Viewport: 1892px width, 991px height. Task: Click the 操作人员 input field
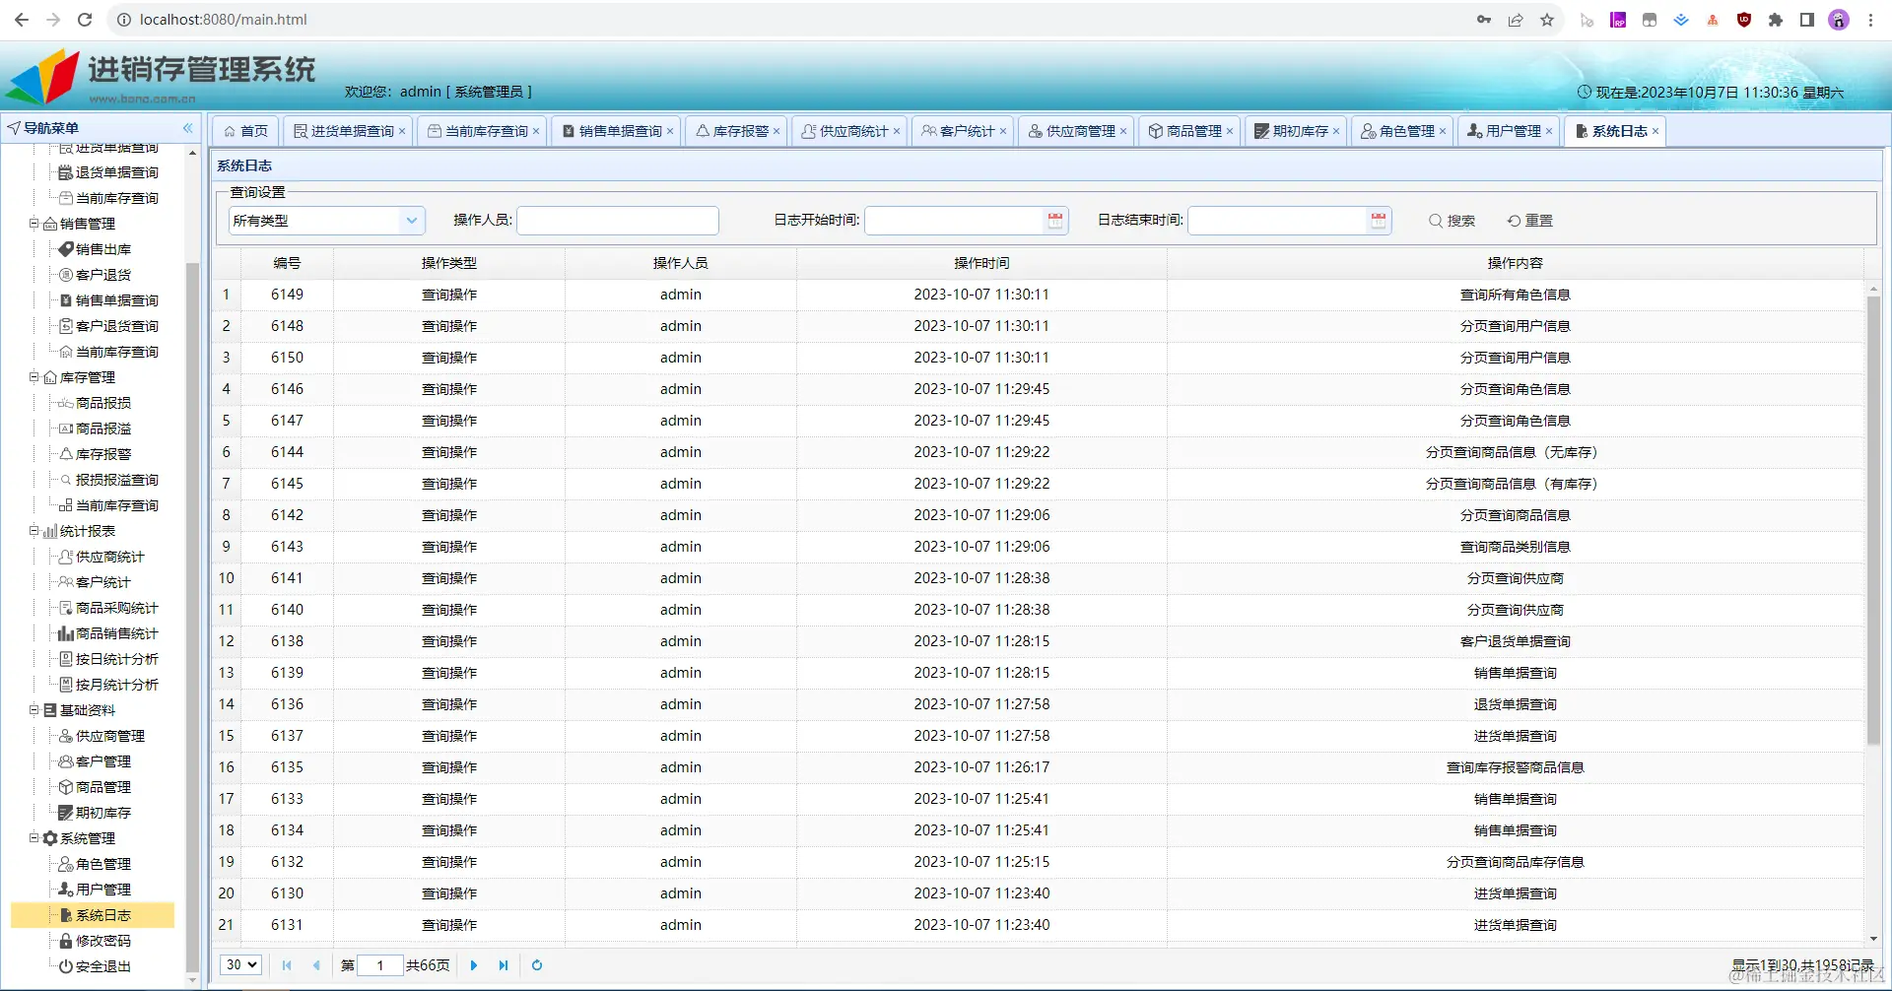618,221
